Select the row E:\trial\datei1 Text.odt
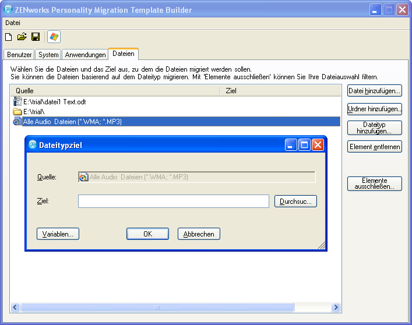Image resolution: width=412 pixels, height=325 pixels. [177, 101]
